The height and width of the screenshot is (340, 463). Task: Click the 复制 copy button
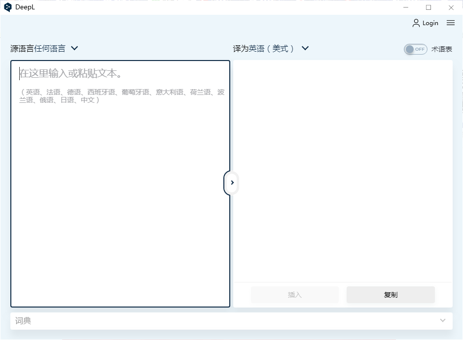click(391, 295)
